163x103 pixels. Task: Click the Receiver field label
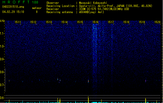tap(53, 9)
